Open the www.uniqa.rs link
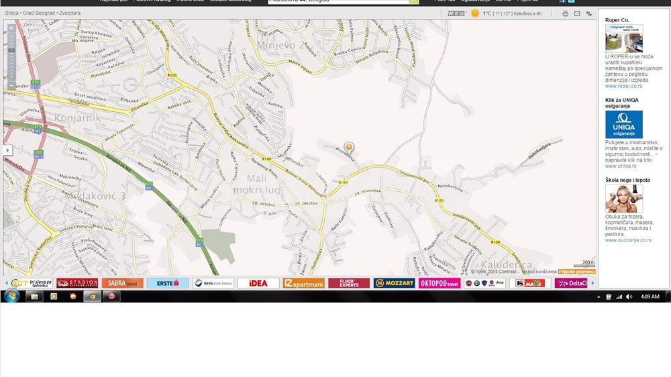The image size is (671, 377). coord(621,166)
